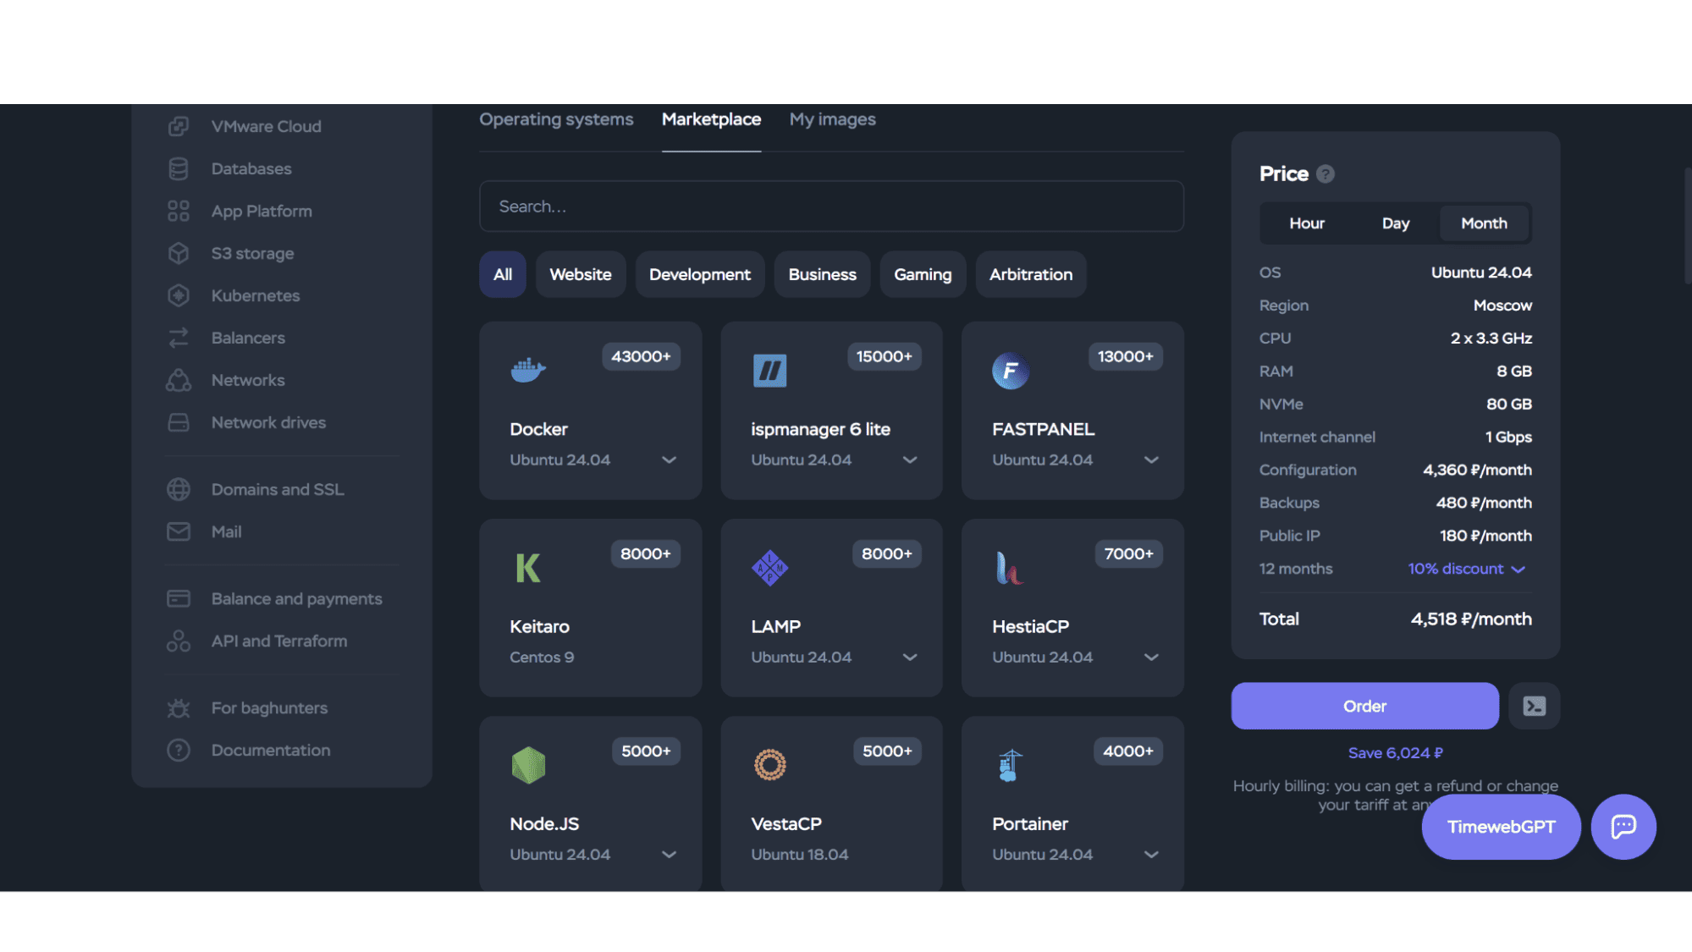Click the Documentation question mark icon
Viewport: 1692px width, 952px height.
178,750
